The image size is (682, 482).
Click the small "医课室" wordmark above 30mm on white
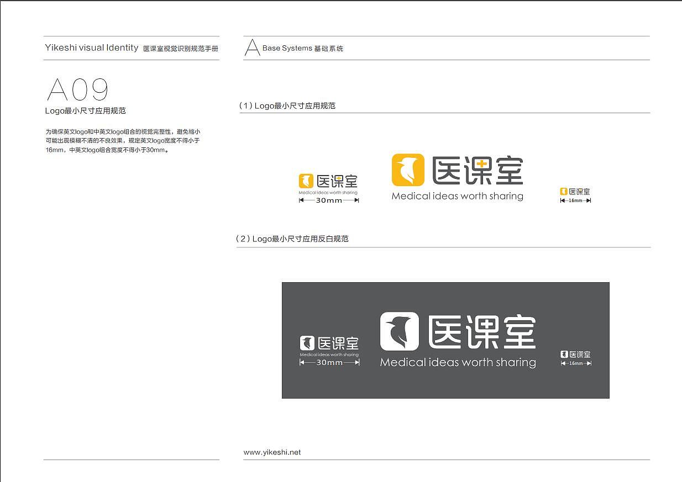[x=337, y=181]
